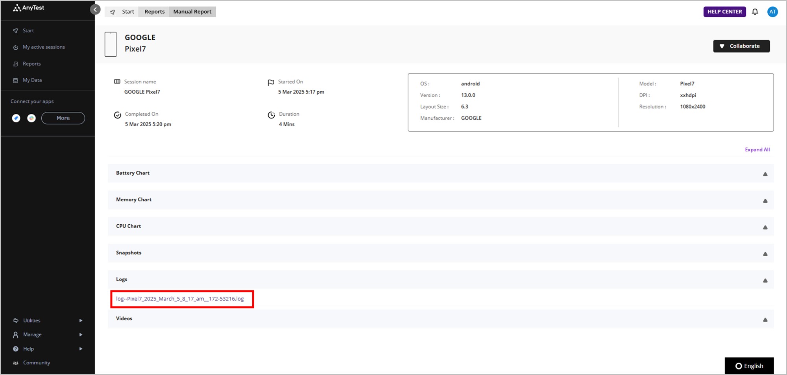This screenshot has width=787, height=375.
Task: Click the More apps button
Action: [x=63, y=118]
